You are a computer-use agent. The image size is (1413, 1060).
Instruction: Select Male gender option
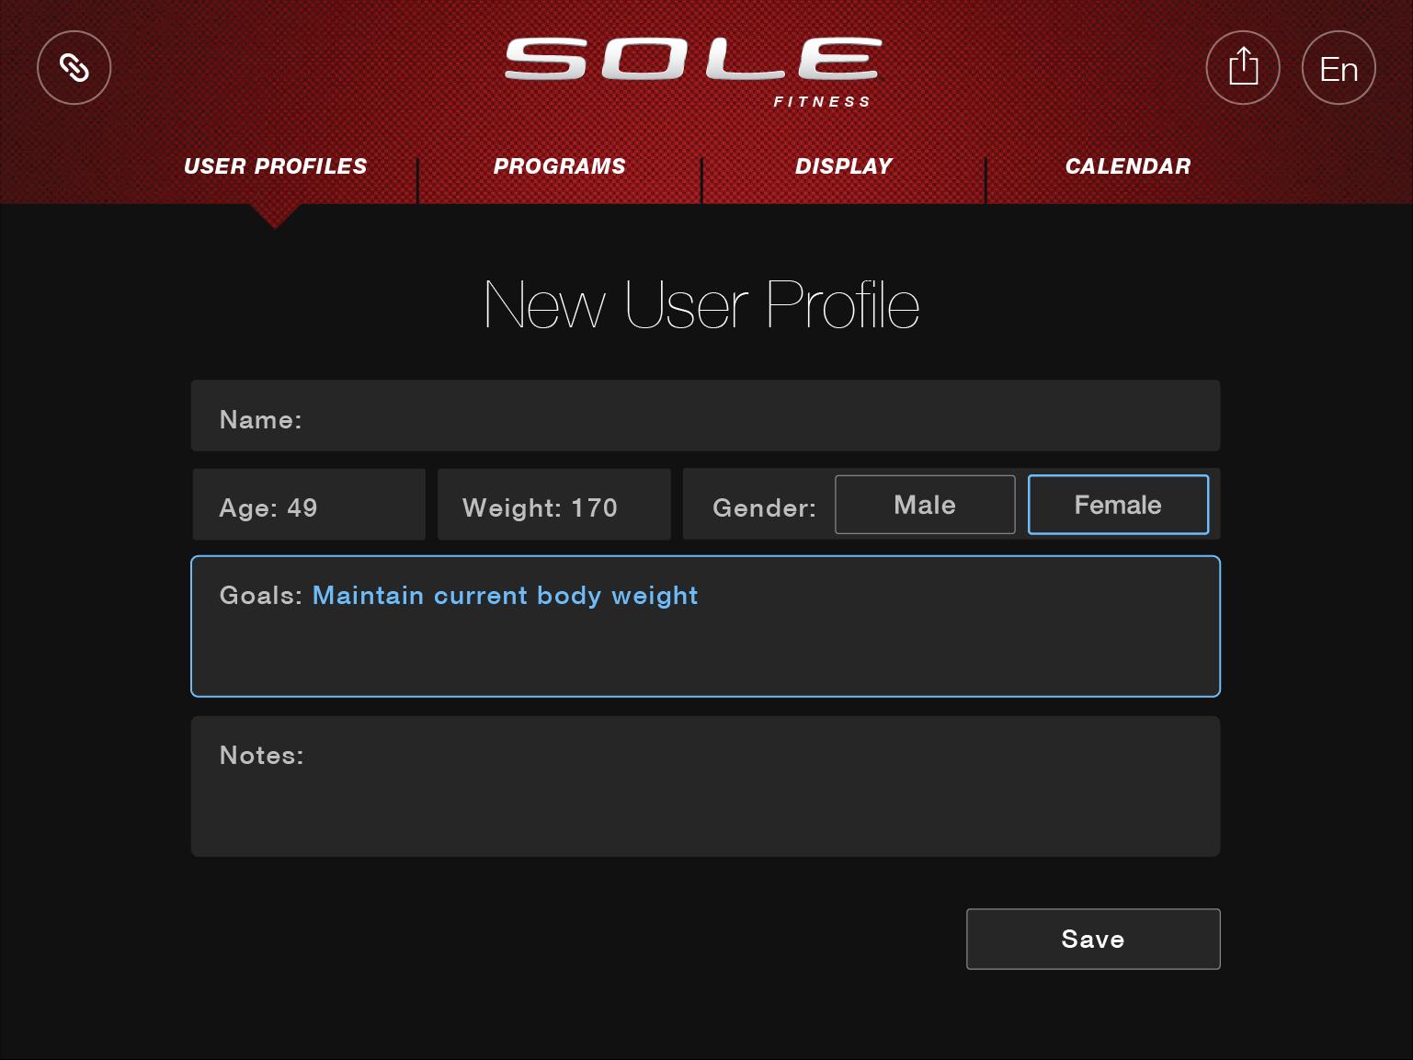point(925,505)
